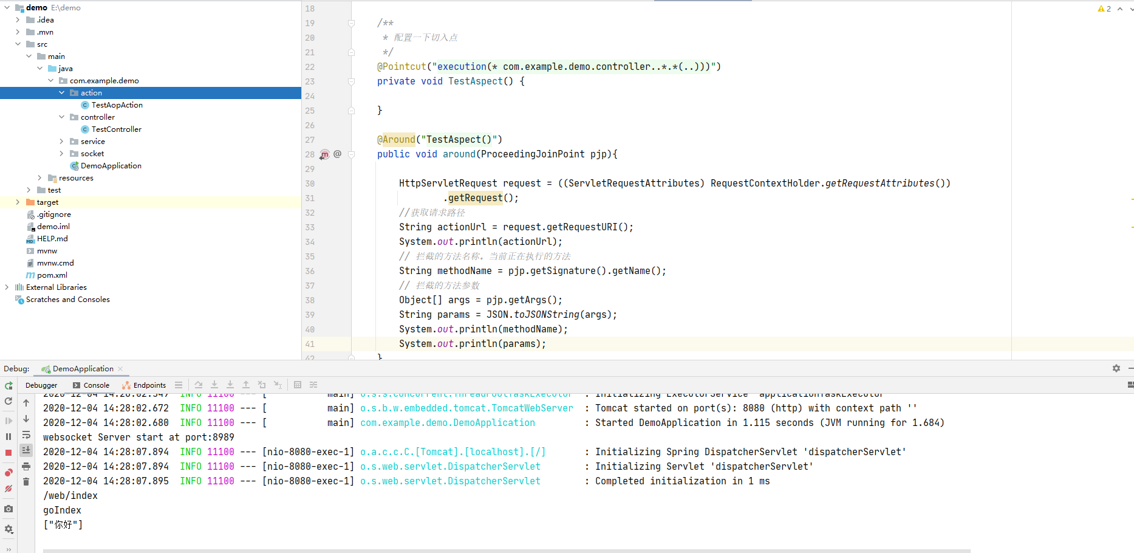The height and width of the screenshot is (553, 1134).
Task: Click the @ annotation gutter marker on line 28
Action: [337, 154]
